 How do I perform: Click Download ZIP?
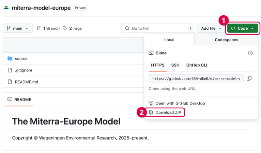pos(168,112)
